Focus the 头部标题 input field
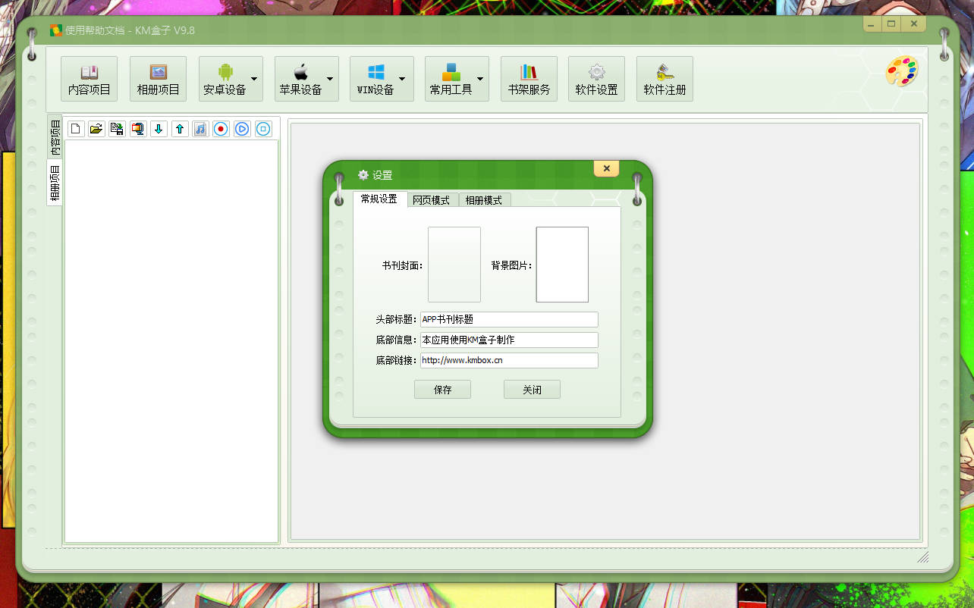 [509, 320]
